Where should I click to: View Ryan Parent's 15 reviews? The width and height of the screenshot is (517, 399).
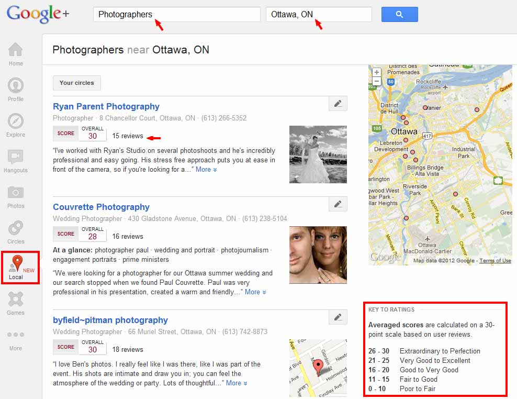coord(128,136)
